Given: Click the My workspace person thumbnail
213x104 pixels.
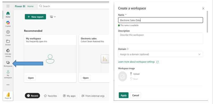Looking at the screenshot, I should pos(50,59).
